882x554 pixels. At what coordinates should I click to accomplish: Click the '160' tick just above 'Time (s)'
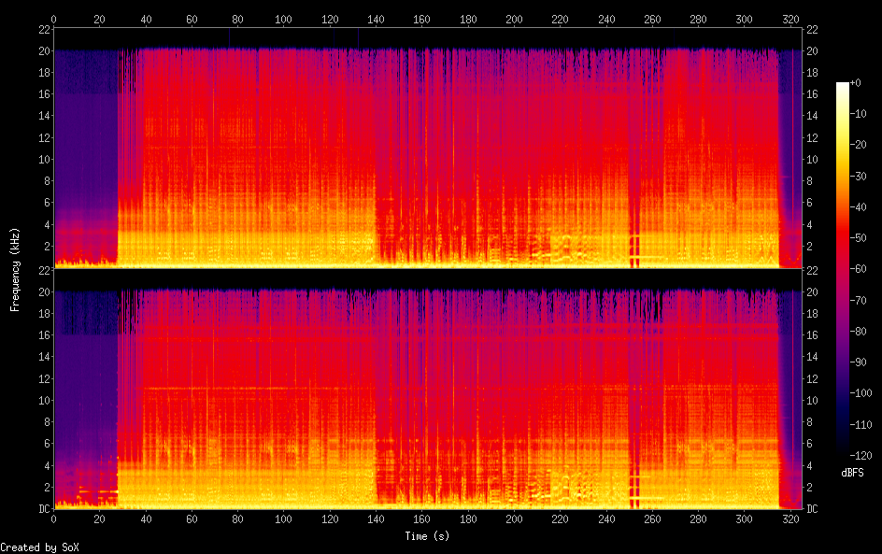point(422,519)
